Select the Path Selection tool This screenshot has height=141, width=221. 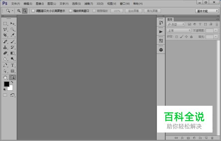5,71
